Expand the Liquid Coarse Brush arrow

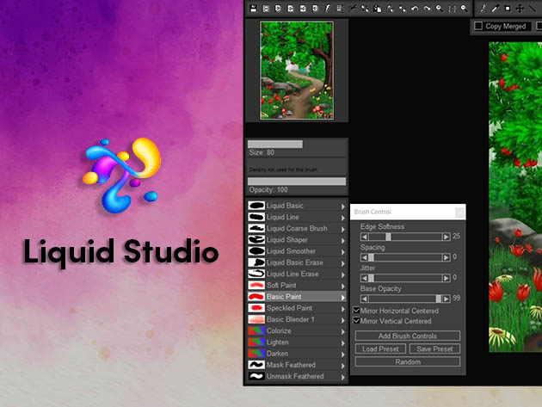point(343,229)
